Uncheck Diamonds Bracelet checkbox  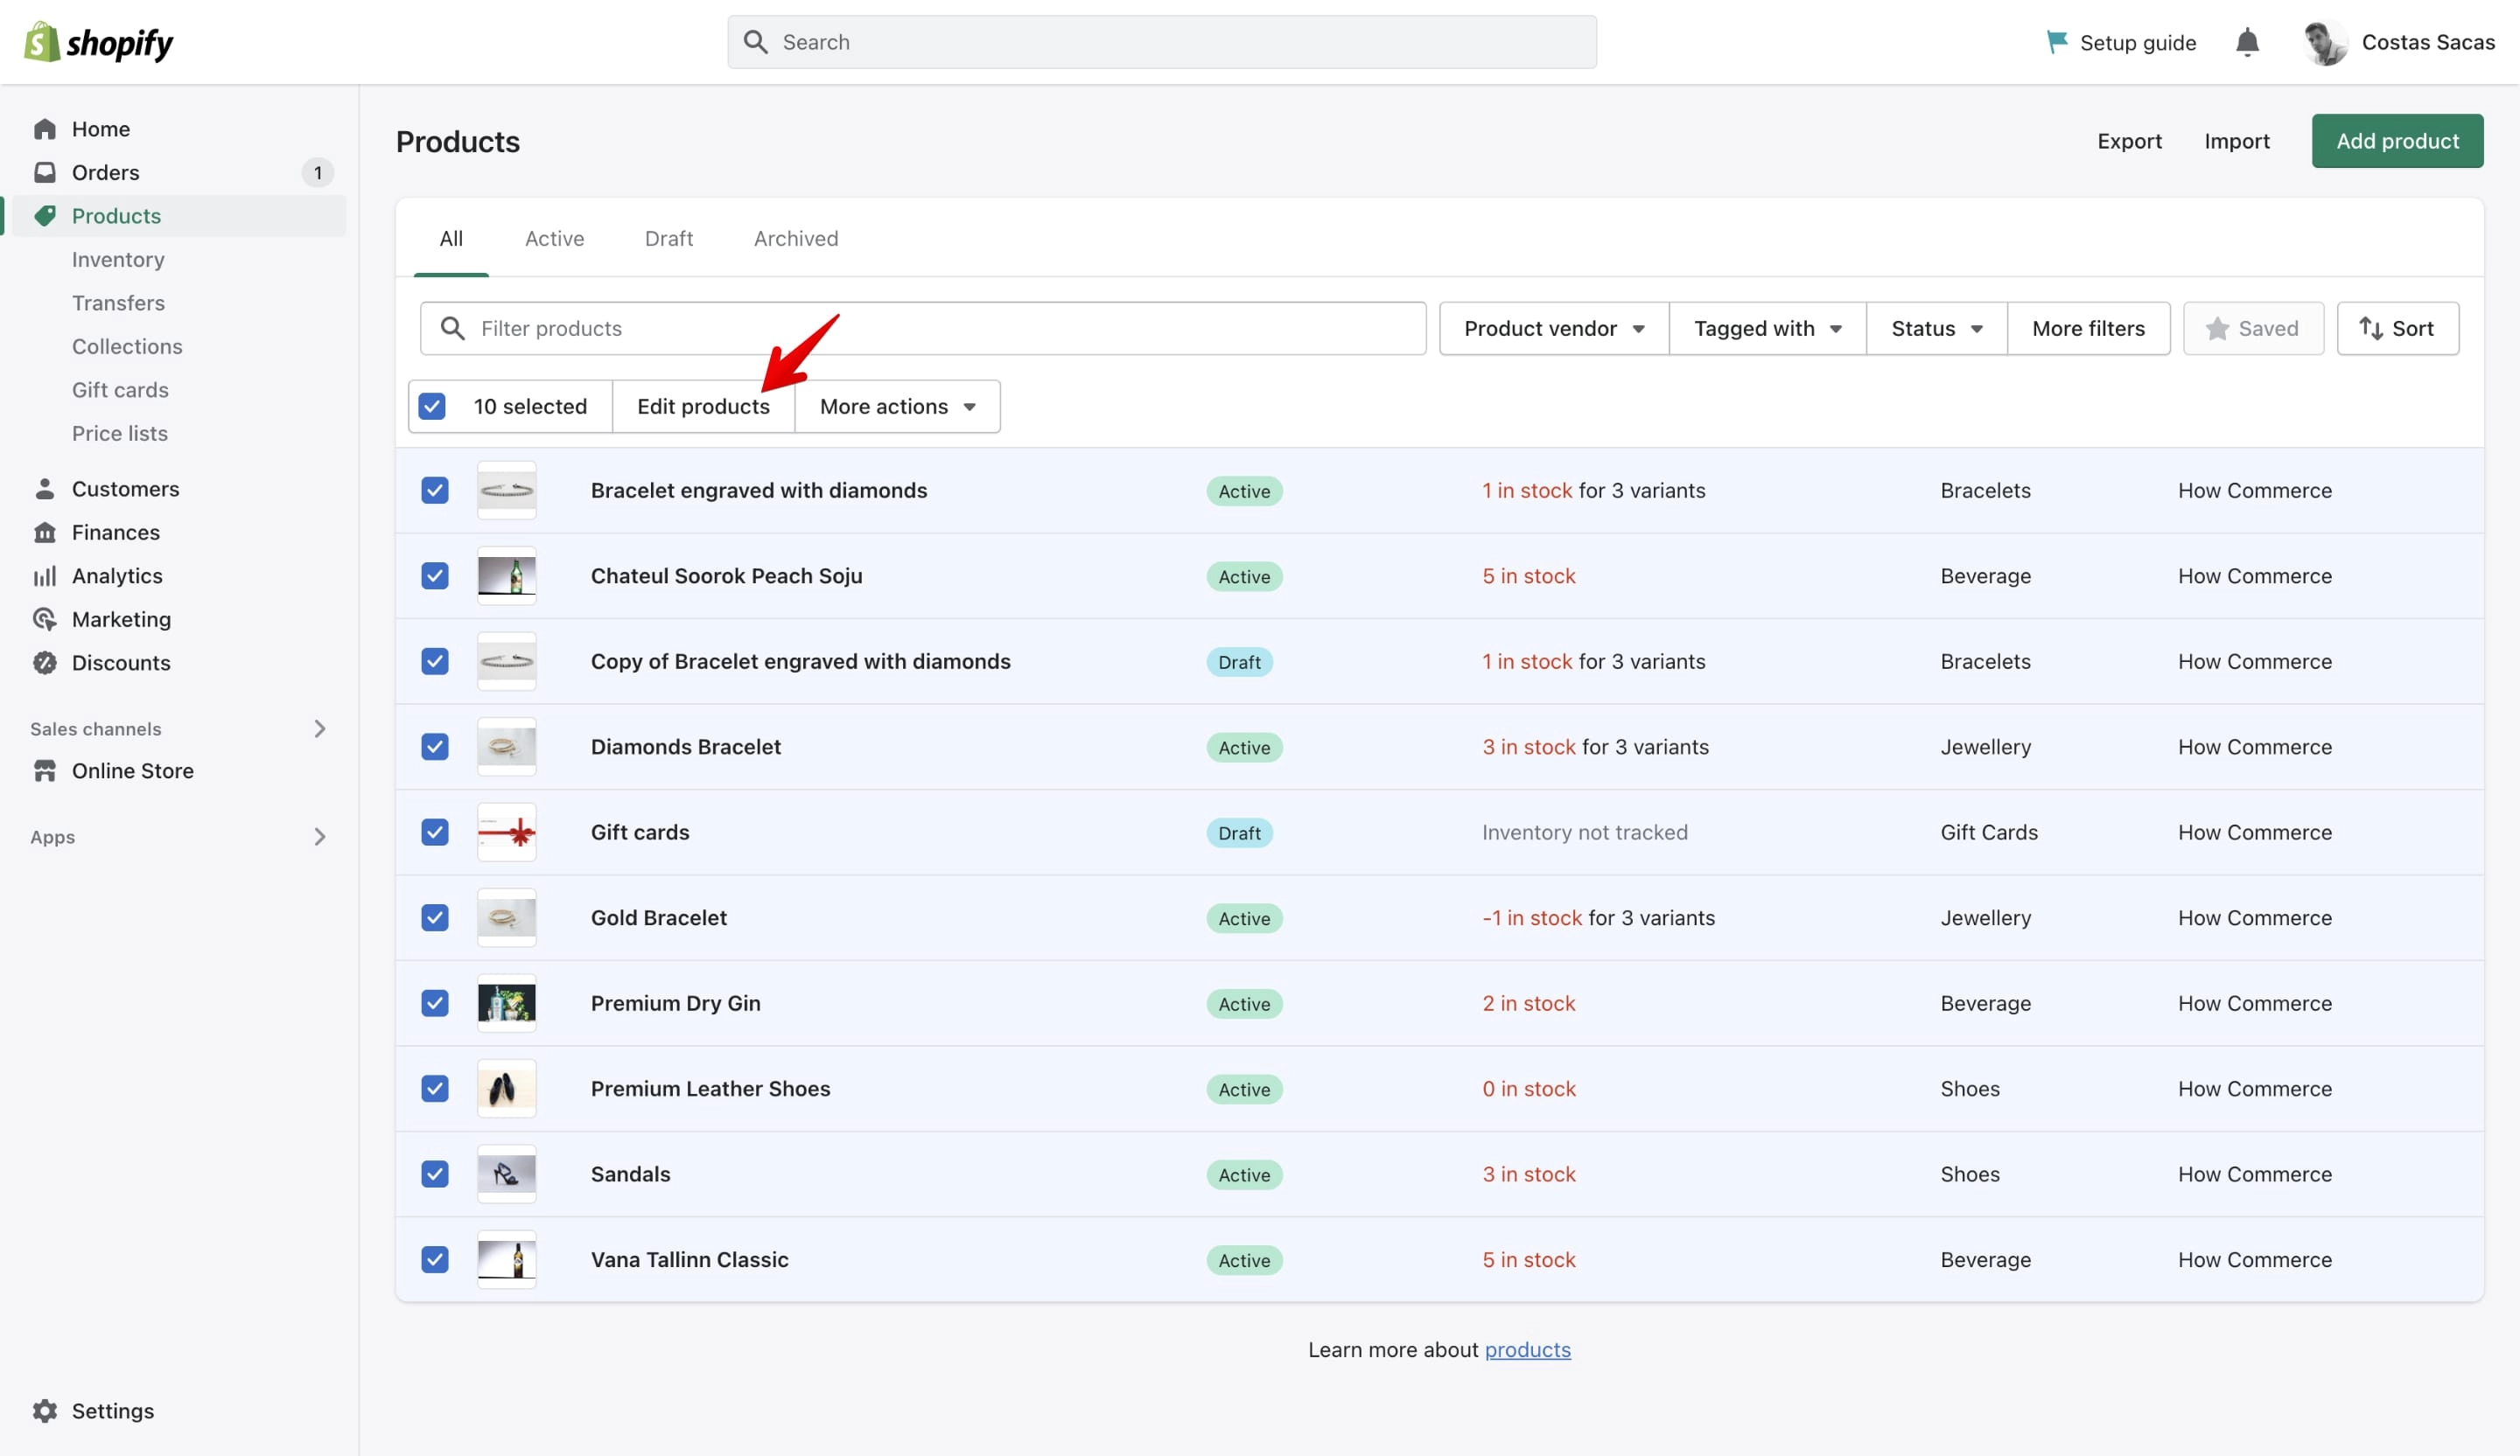[x=435, y=747]
